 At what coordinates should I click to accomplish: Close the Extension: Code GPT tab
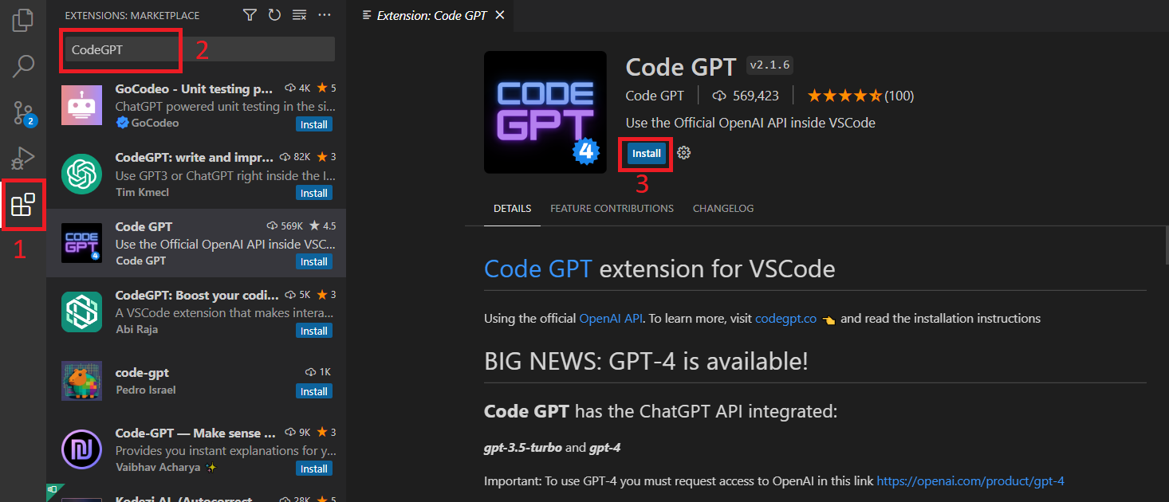[499, 15]
